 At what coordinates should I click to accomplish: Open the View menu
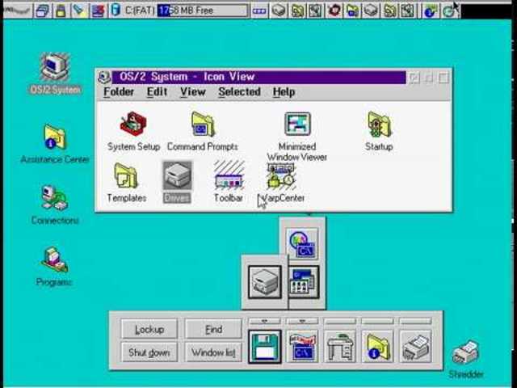click(193, 91)
